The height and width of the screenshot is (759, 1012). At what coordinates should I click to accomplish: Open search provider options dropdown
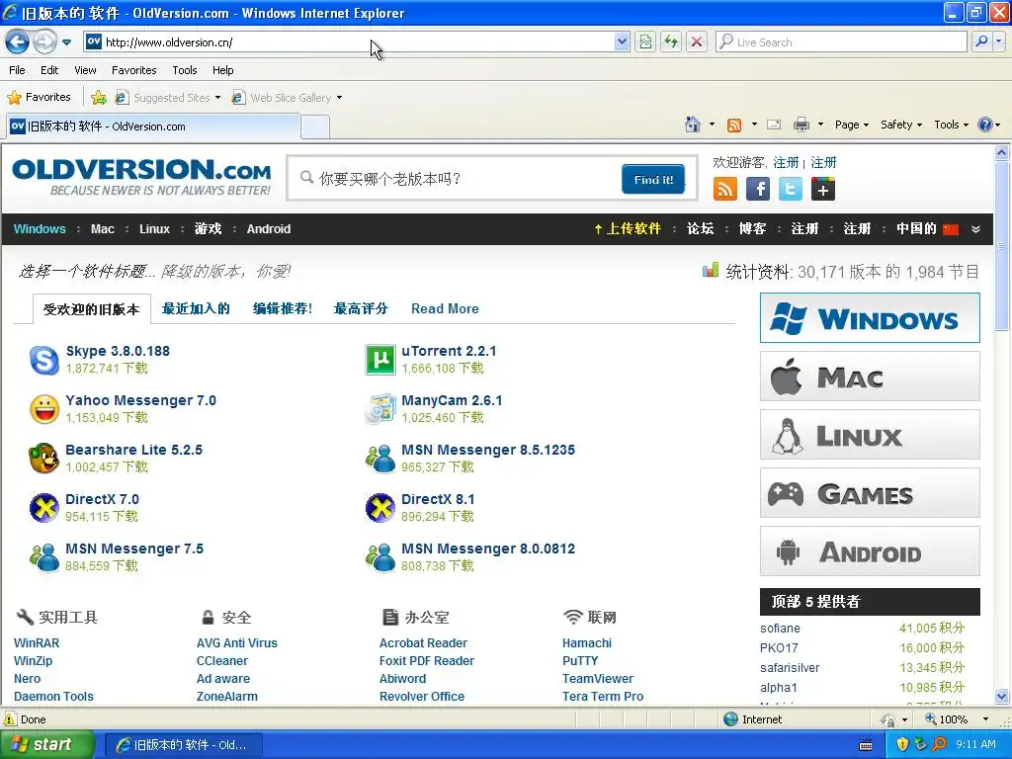pyautogui.click(x=999, y=42)
